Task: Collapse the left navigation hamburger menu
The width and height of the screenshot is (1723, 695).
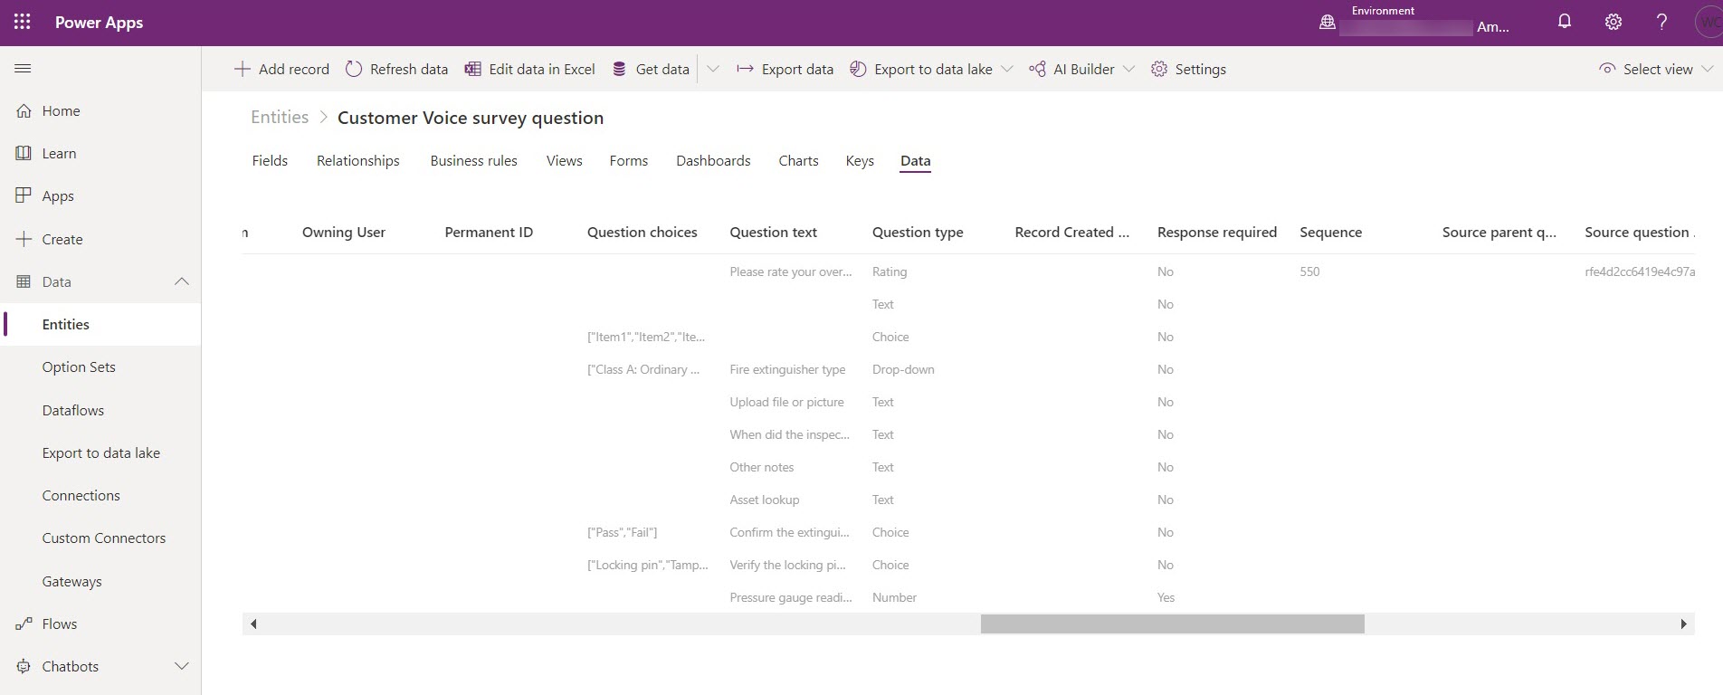Action: pos(24,69)
